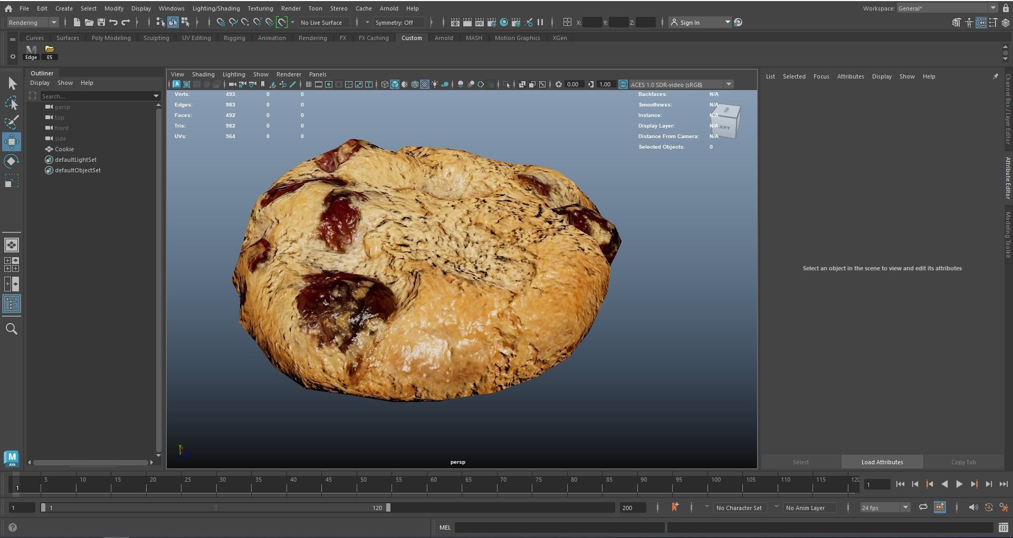Open Render Settings clapperboard gear icon
The height and width of the screenshot is (538, 1013).
point(491,22)
